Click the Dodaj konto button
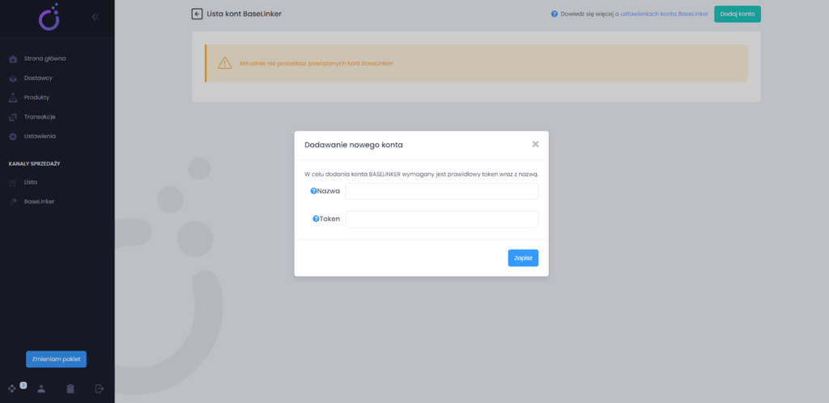This screenshot has height=403, width=829. tap(738, 15)
